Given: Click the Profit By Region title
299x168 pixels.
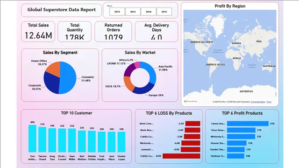Looking at the screenshot, I should (x=230, y=6).
